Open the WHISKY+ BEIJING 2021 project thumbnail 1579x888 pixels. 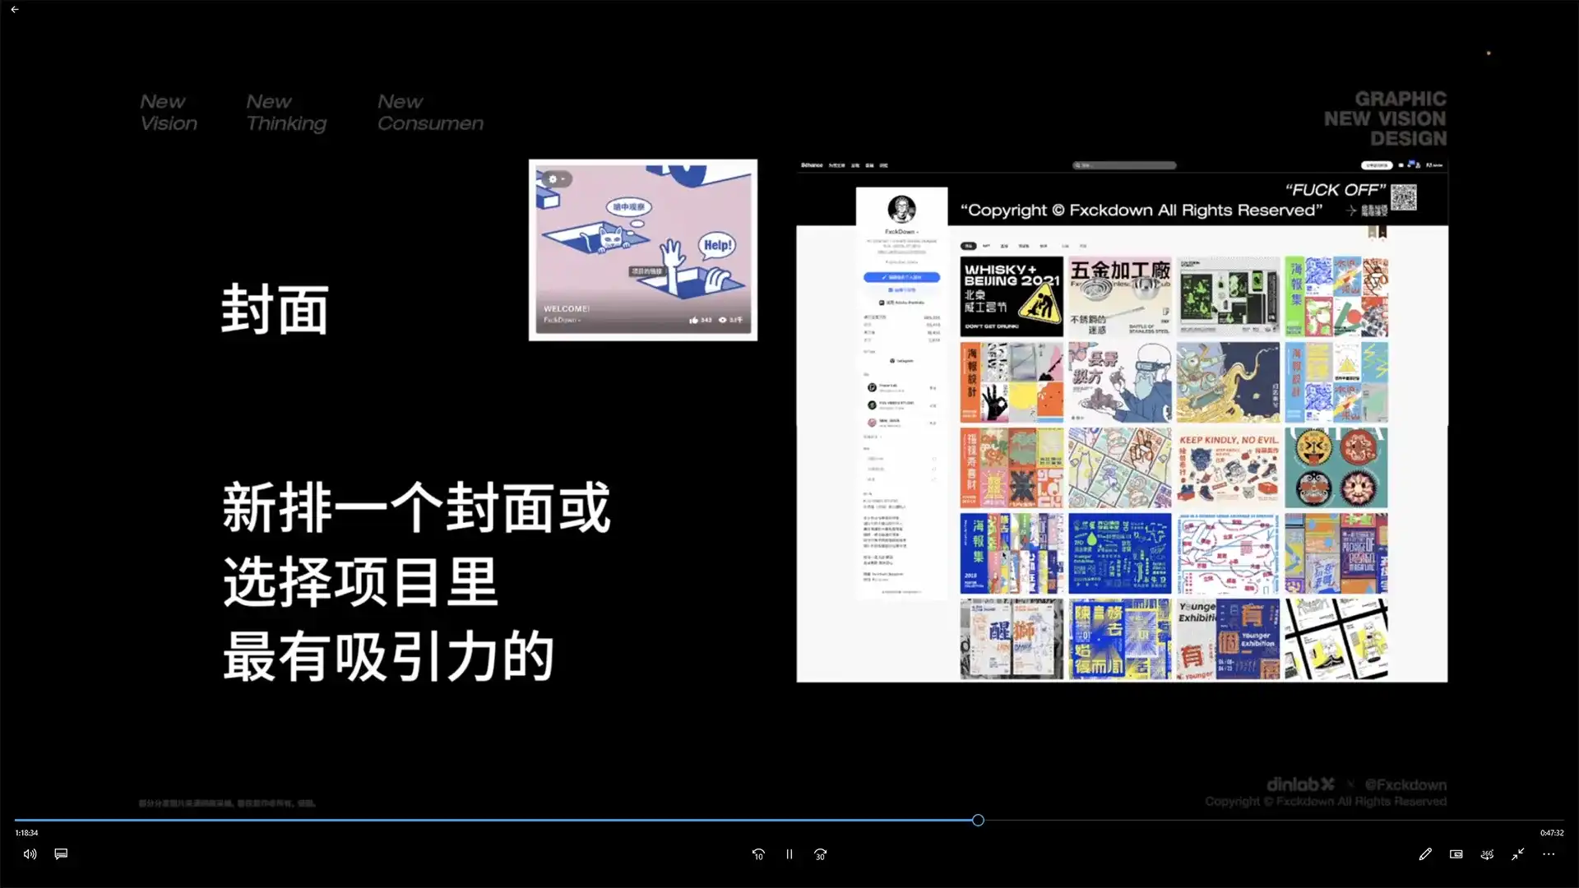(x=1011, y=296)
